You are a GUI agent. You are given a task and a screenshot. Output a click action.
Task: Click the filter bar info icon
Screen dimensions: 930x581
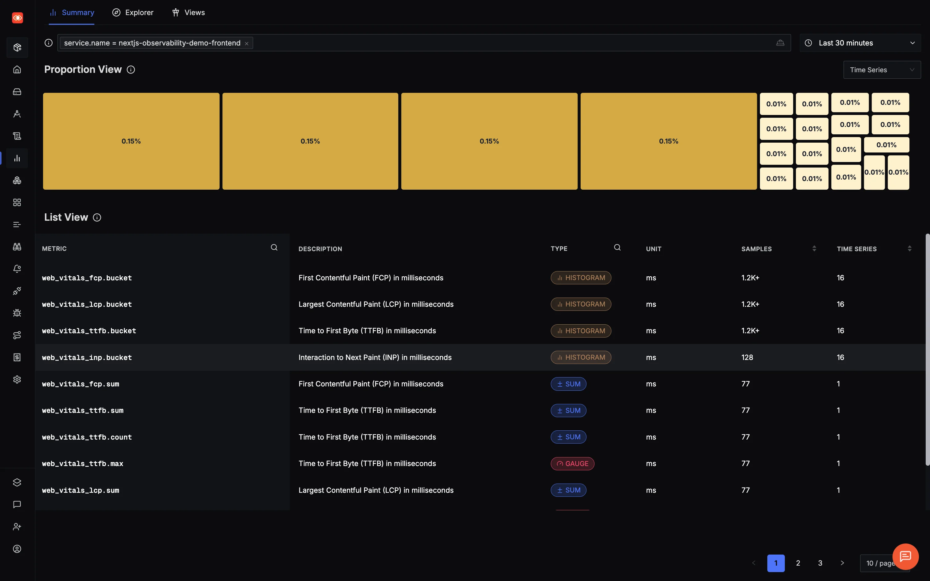coord(48,43)
